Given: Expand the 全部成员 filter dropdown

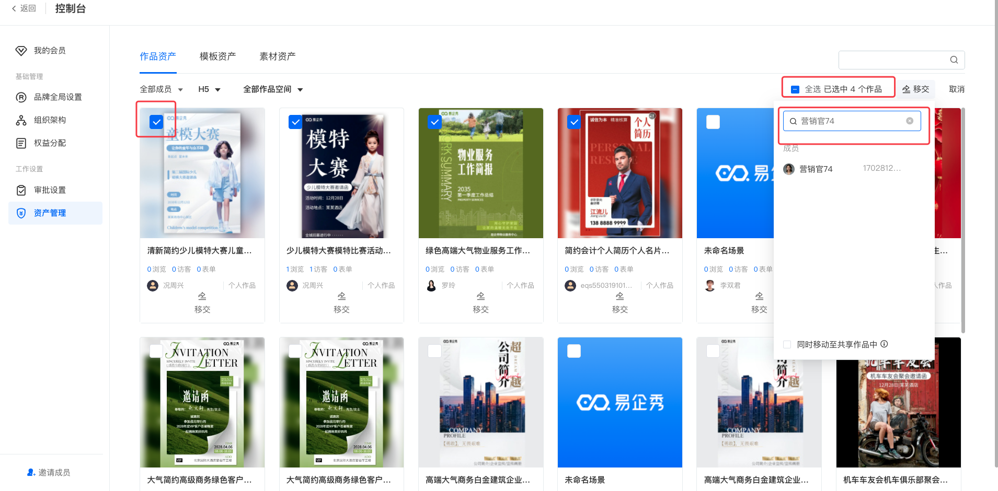Looking at the screenshot, I should [x=161, y=90].
